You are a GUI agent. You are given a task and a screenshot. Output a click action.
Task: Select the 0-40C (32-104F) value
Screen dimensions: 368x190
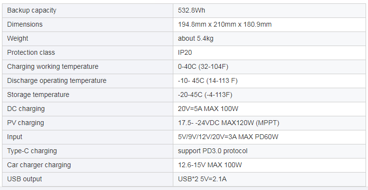tap(203, 66)
